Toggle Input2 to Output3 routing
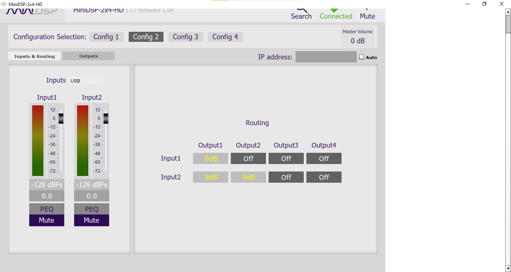The width and height of the screenshot is (511, 272). [x=286, y=177]
